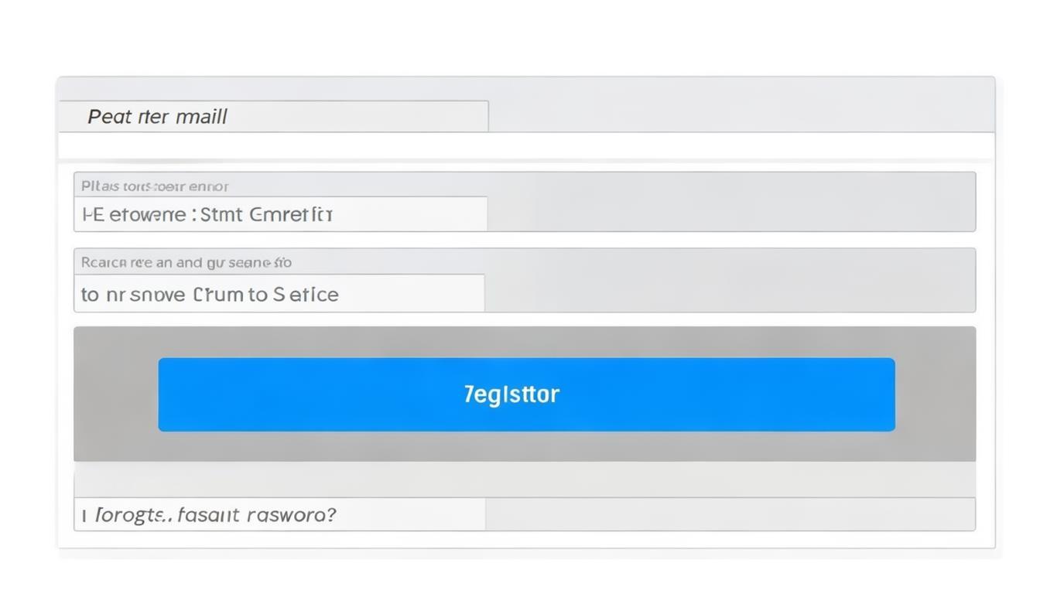Screen dimensions: 1040x594
Task: Click the "Rcarca re an and gu seane fio" label
Action: 186,263
